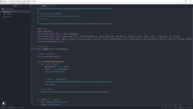Click the 'from ui_functions import *' line
Viewport: 193px width, 109px height.
[x=49, y=57]
